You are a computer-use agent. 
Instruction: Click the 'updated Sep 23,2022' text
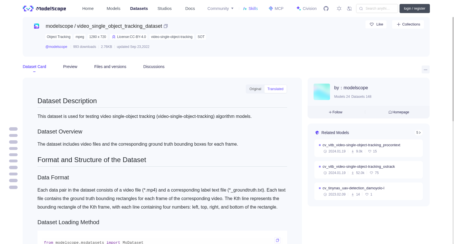[x=133, y=47]
